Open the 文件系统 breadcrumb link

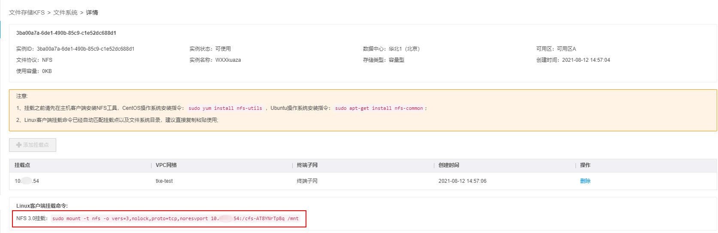(65, 12)
